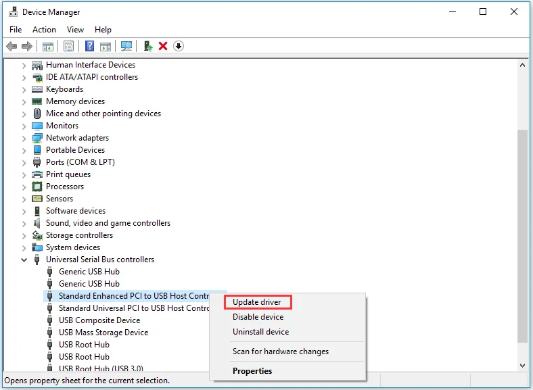Expand the Keyboards node chevron
Viewport: 533px width, 390px height.
tap(24, 90)
